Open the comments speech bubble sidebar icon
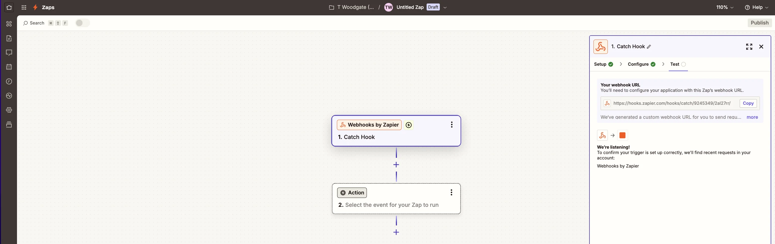This screenshot has width=775, height=244. (9, 53)
